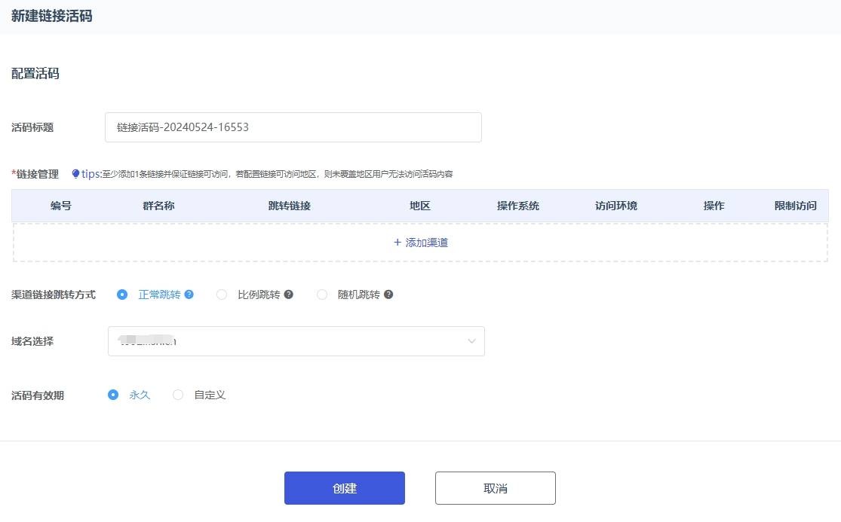Open the tooltip icon beside 比例跳转
841x522 pixels.
click(287, 295)
